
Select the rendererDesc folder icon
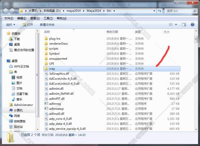(x=46, y=44)
